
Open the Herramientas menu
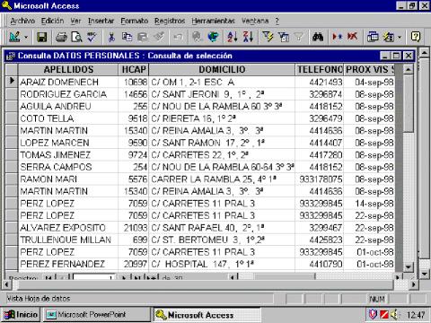point(213,21)
